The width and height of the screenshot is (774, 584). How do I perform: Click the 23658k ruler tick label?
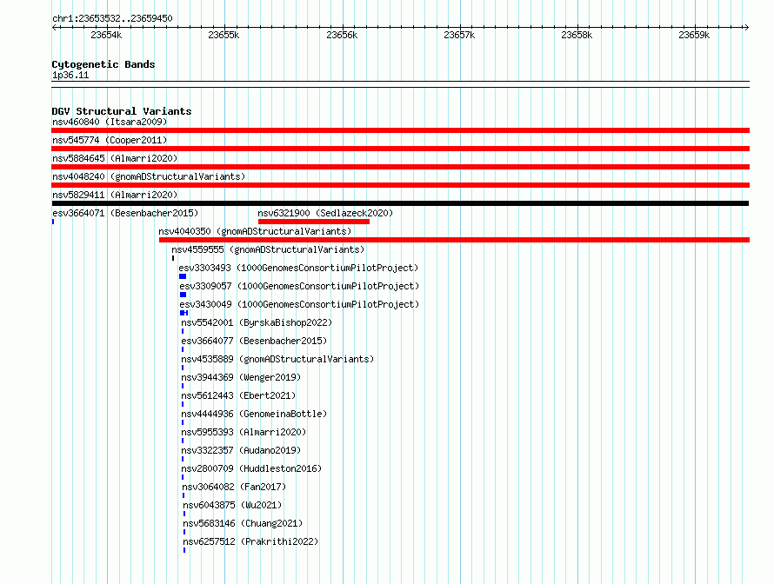[x=577, y=35]
